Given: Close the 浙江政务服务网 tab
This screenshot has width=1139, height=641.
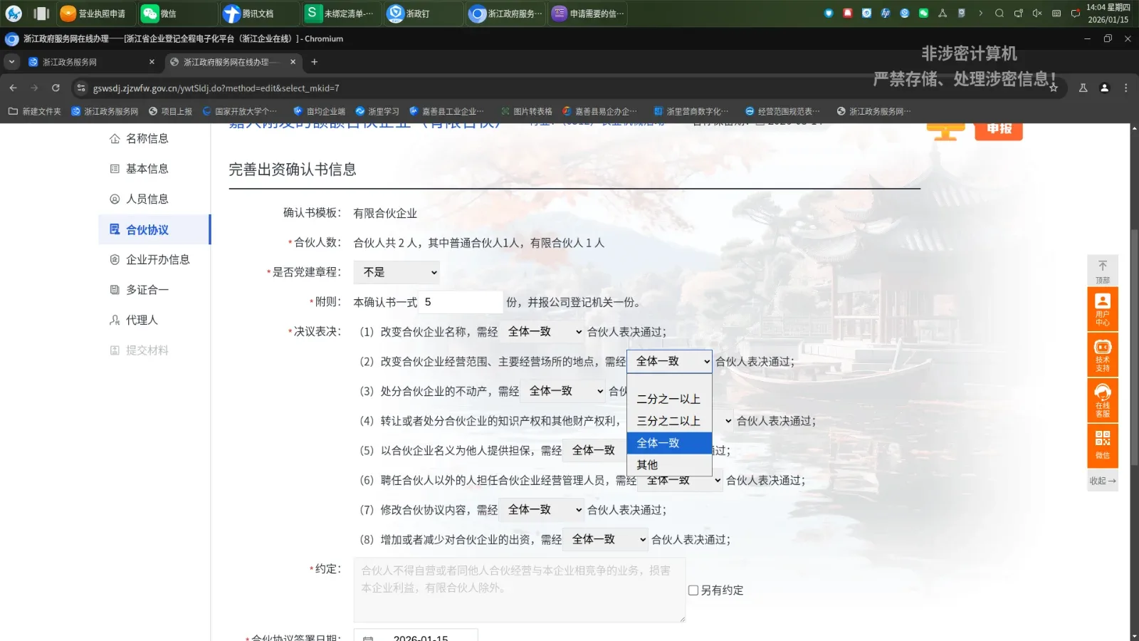Looking at the screenshot, I should pyautogui.click(x=152, y=62).
